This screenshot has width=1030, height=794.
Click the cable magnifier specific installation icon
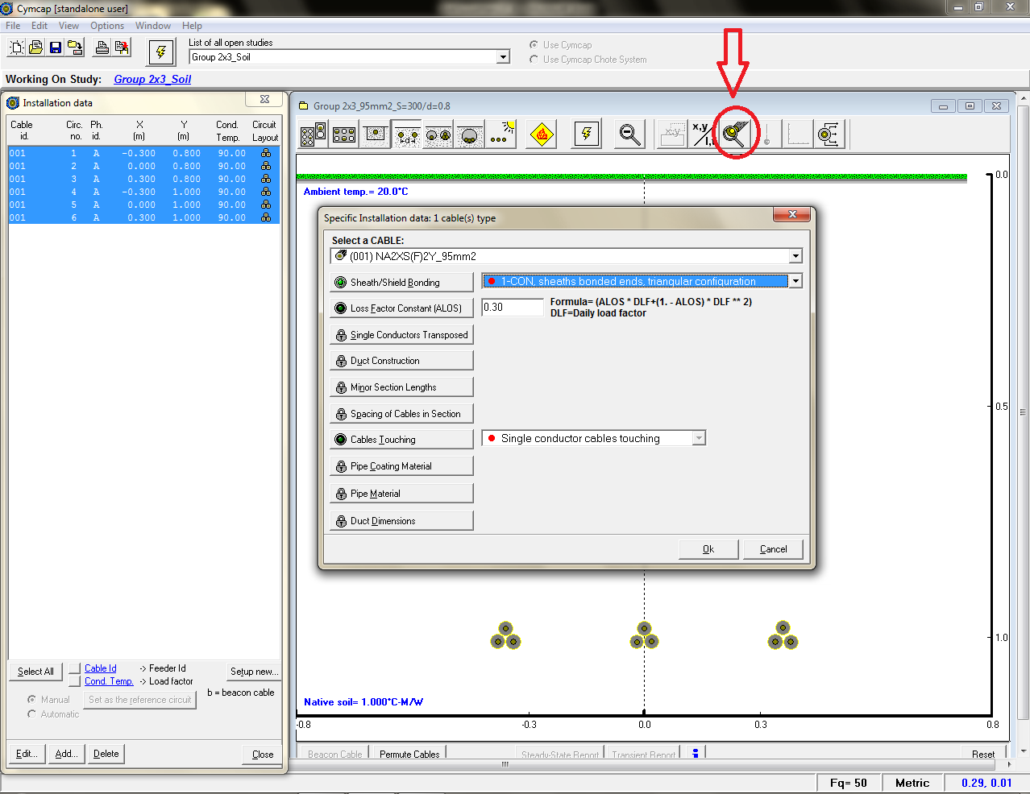coord(735,134)
